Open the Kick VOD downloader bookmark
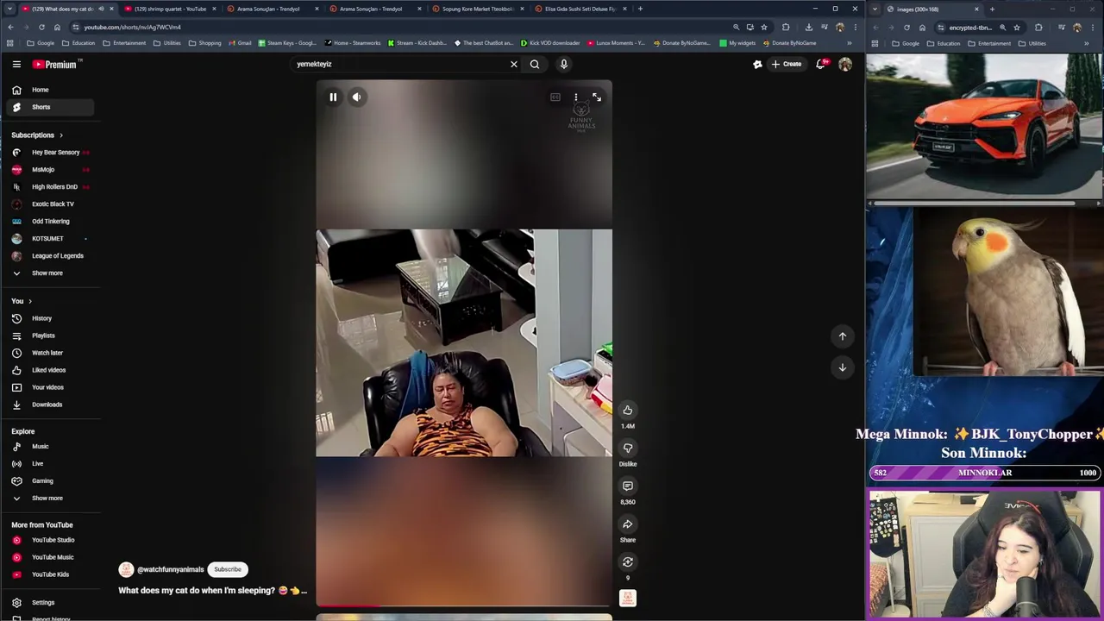The height and width of the screenshot is (621, 1104). (550, 43)
